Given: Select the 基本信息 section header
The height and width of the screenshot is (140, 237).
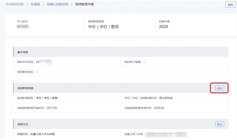Looking at the screenshot, I should 23,52.
